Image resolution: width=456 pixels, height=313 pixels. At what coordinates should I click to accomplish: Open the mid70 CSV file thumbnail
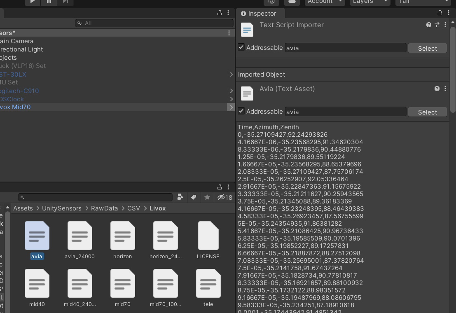coord(122,283)
